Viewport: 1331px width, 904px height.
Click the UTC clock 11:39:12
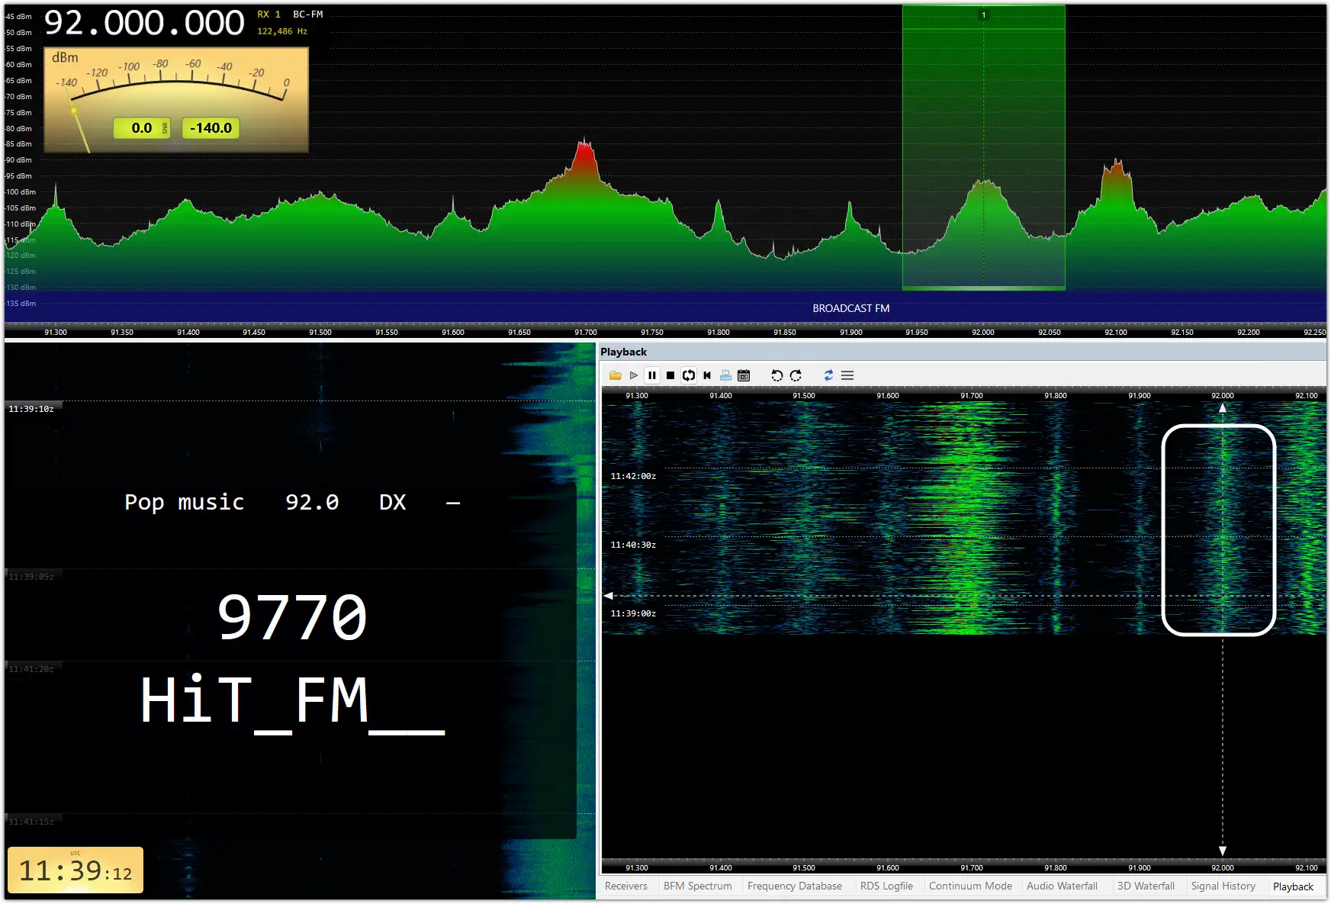pos(76,870)
